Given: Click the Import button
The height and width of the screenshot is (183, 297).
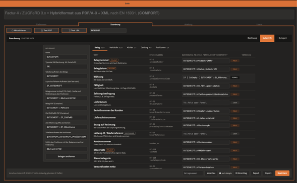Looking at the screenshot, I should (x=268, y=173).
